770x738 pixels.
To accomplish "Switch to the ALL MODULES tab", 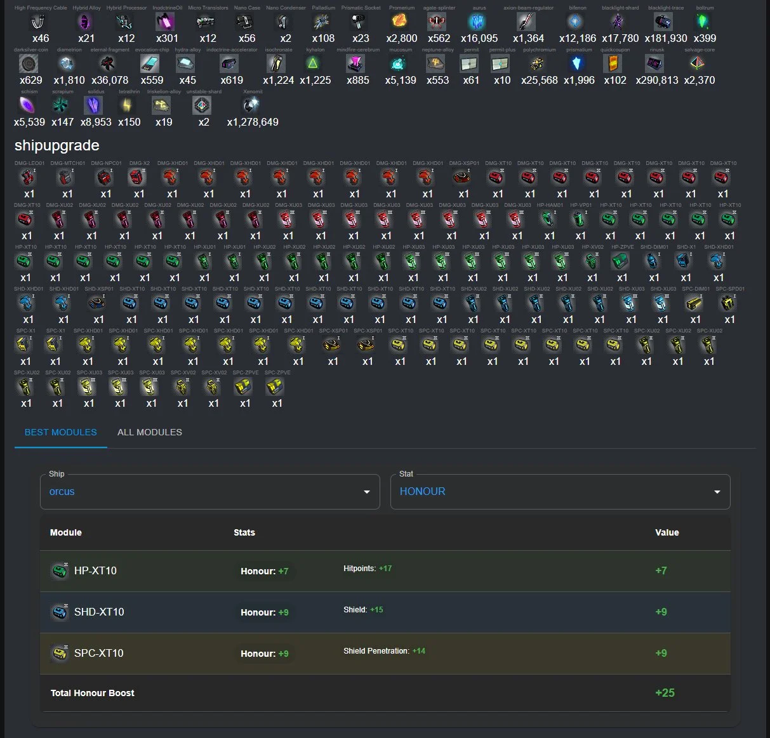I will click(150, 432).
